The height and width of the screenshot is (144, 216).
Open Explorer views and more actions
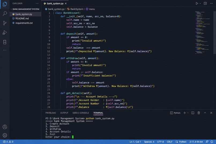click(37, 3)
